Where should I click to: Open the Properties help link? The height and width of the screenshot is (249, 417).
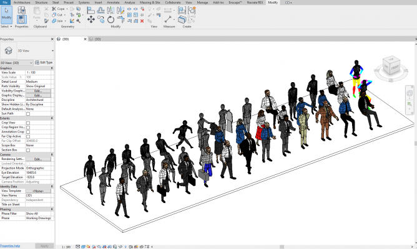click(10, 246)
